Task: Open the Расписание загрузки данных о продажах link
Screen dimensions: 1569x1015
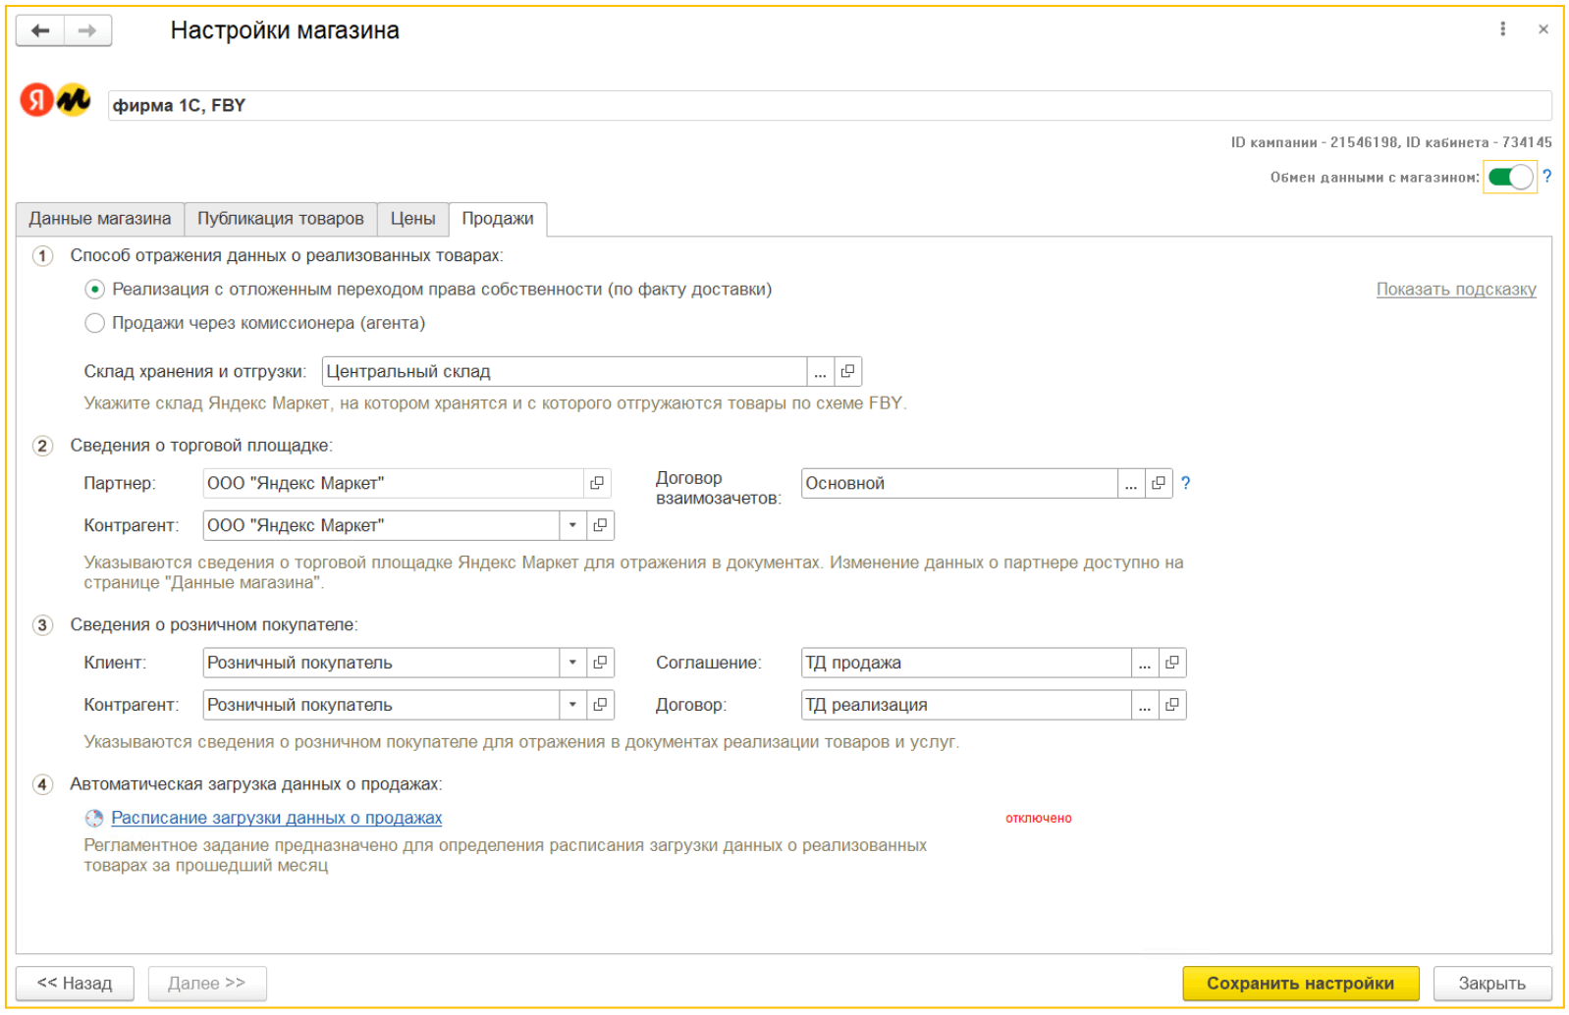Action: tap(276, 818)
